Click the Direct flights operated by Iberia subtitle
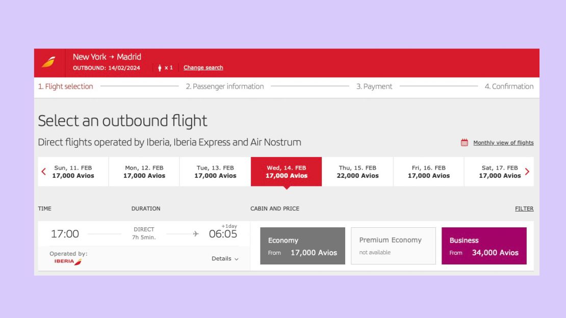Screen dimensions: 566x318 coord(169,142)
